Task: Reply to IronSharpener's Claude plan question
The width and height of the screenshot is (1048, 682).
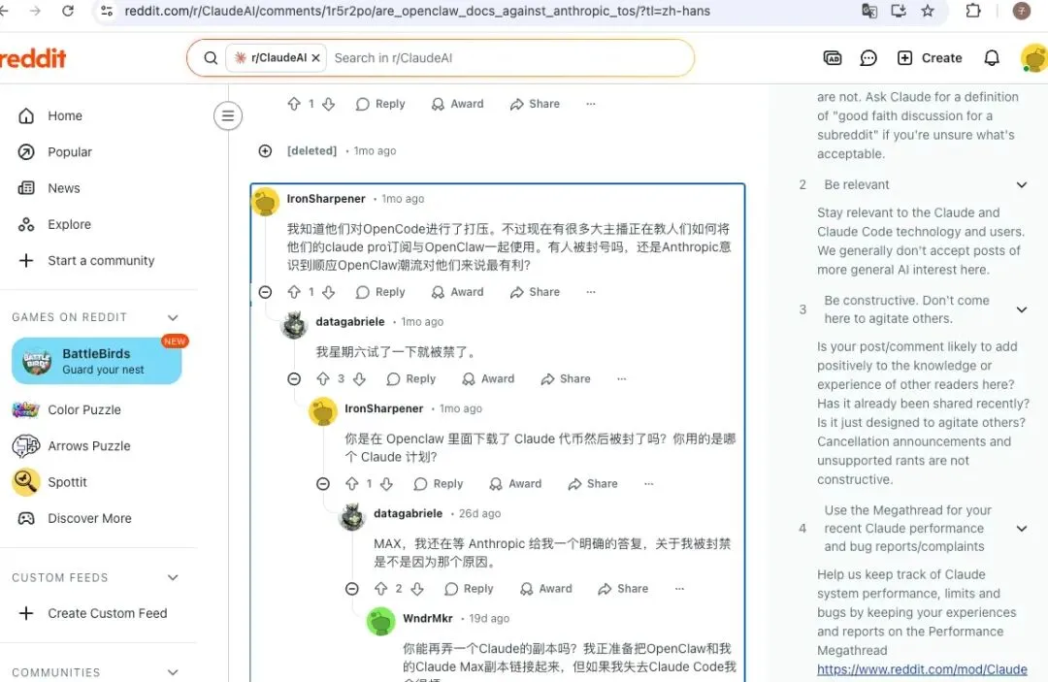Action: [x=439, y=484]
